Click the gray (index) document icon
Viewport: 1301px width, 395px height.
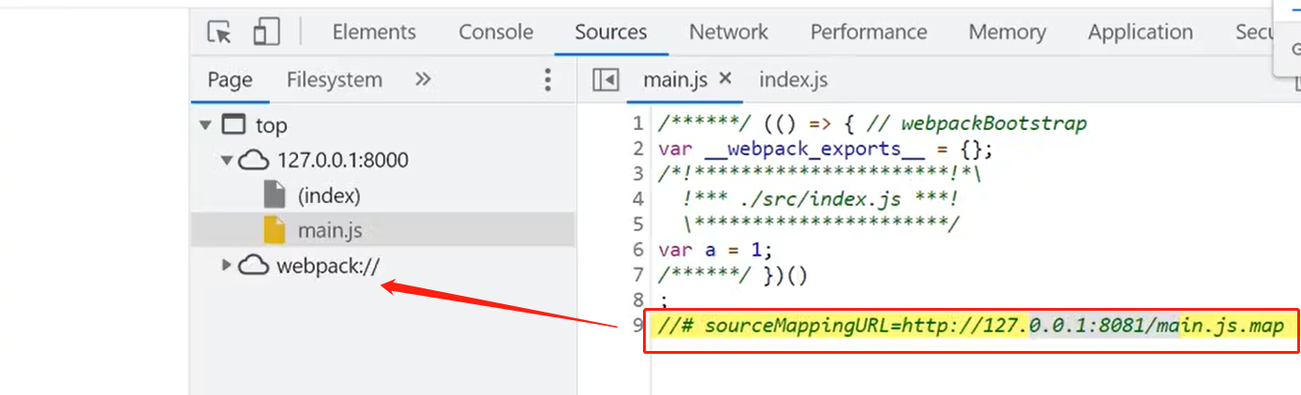click(x=274, y=195)
